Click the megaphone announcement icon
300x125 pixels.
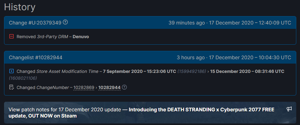click(x=289, y=109)
